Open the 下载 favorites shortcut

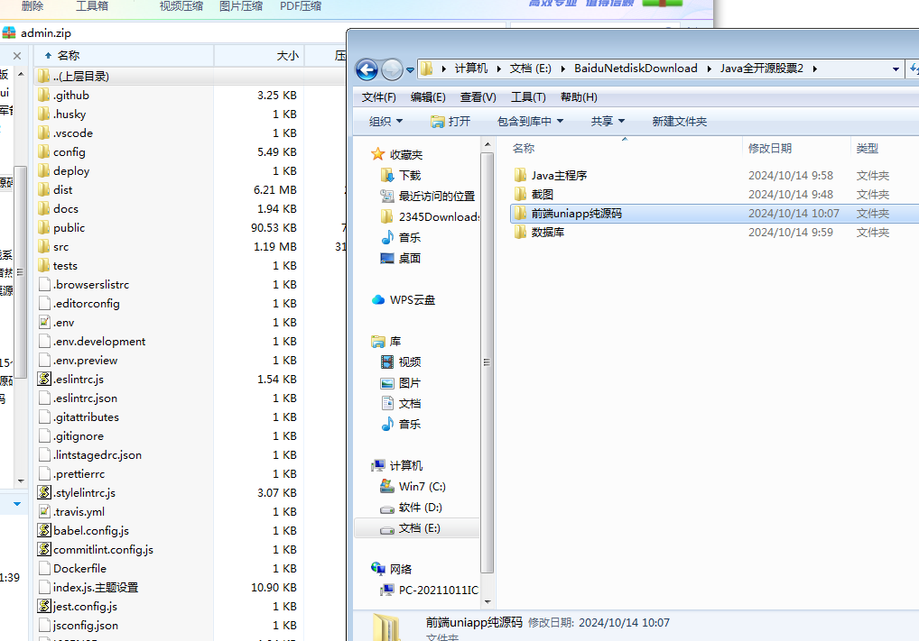[x=409, y=175]
